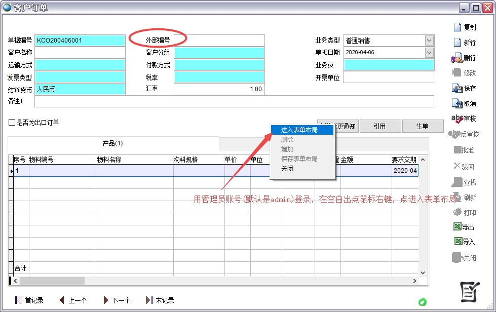Save the order with 保存 icon
Screen dimensions: 496x312
[x=457, y=88]
